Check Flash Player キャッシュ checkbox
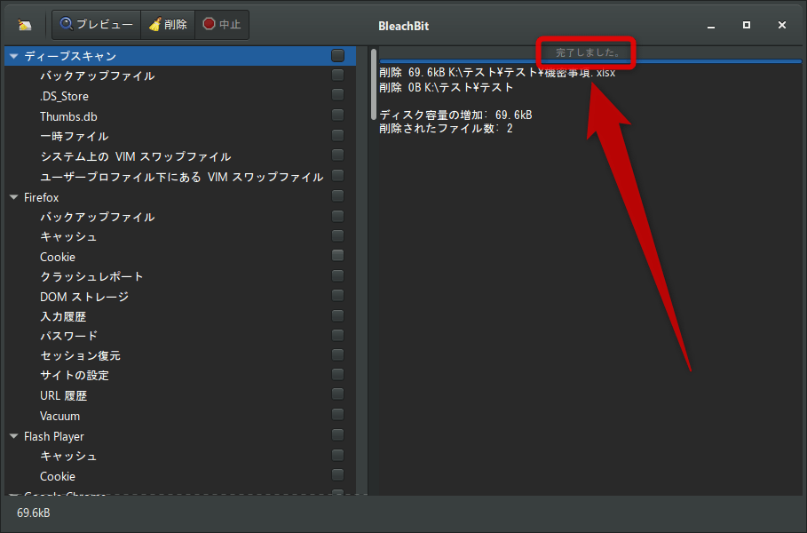The image size is (807, 533). click(x=337, y=456)
